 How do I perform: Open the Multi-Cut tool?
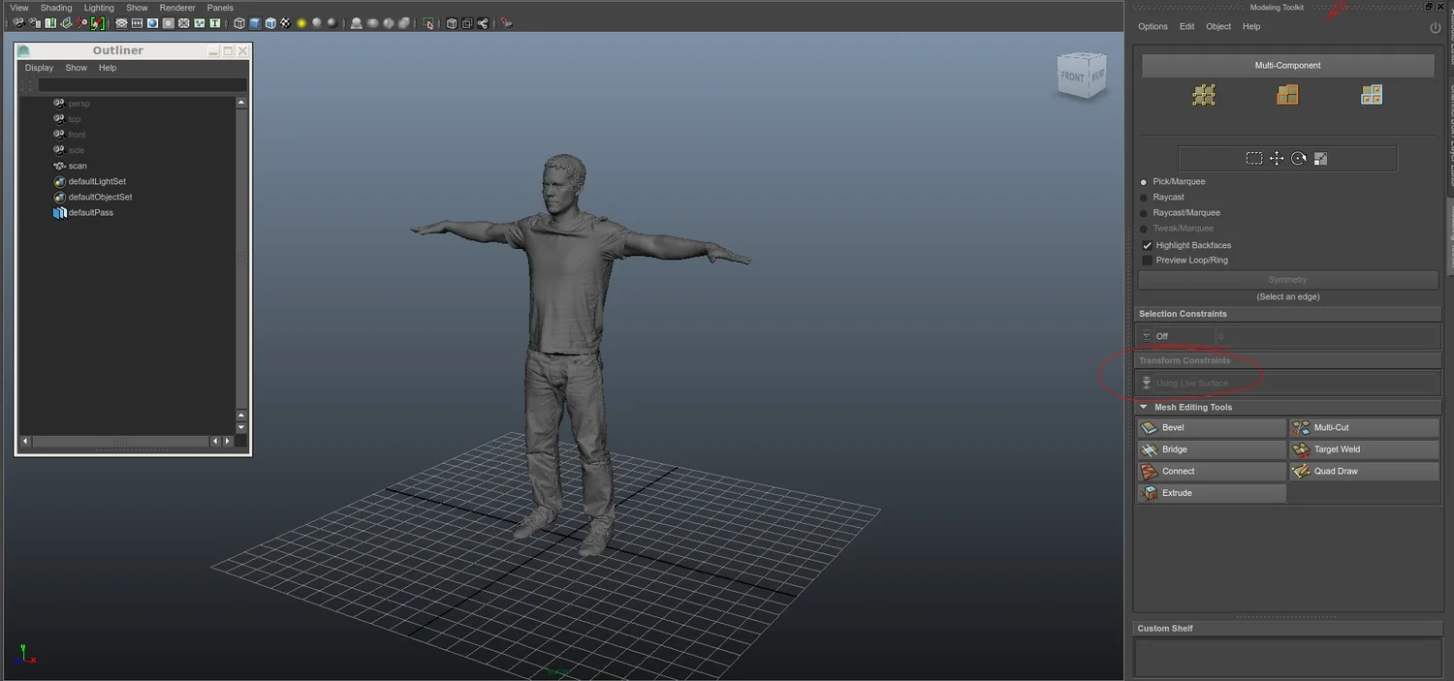pos(1363,427)
